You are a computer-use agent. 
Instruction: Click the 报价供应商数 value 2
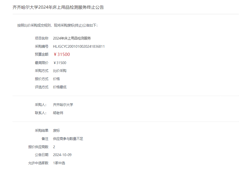(54, 147)
